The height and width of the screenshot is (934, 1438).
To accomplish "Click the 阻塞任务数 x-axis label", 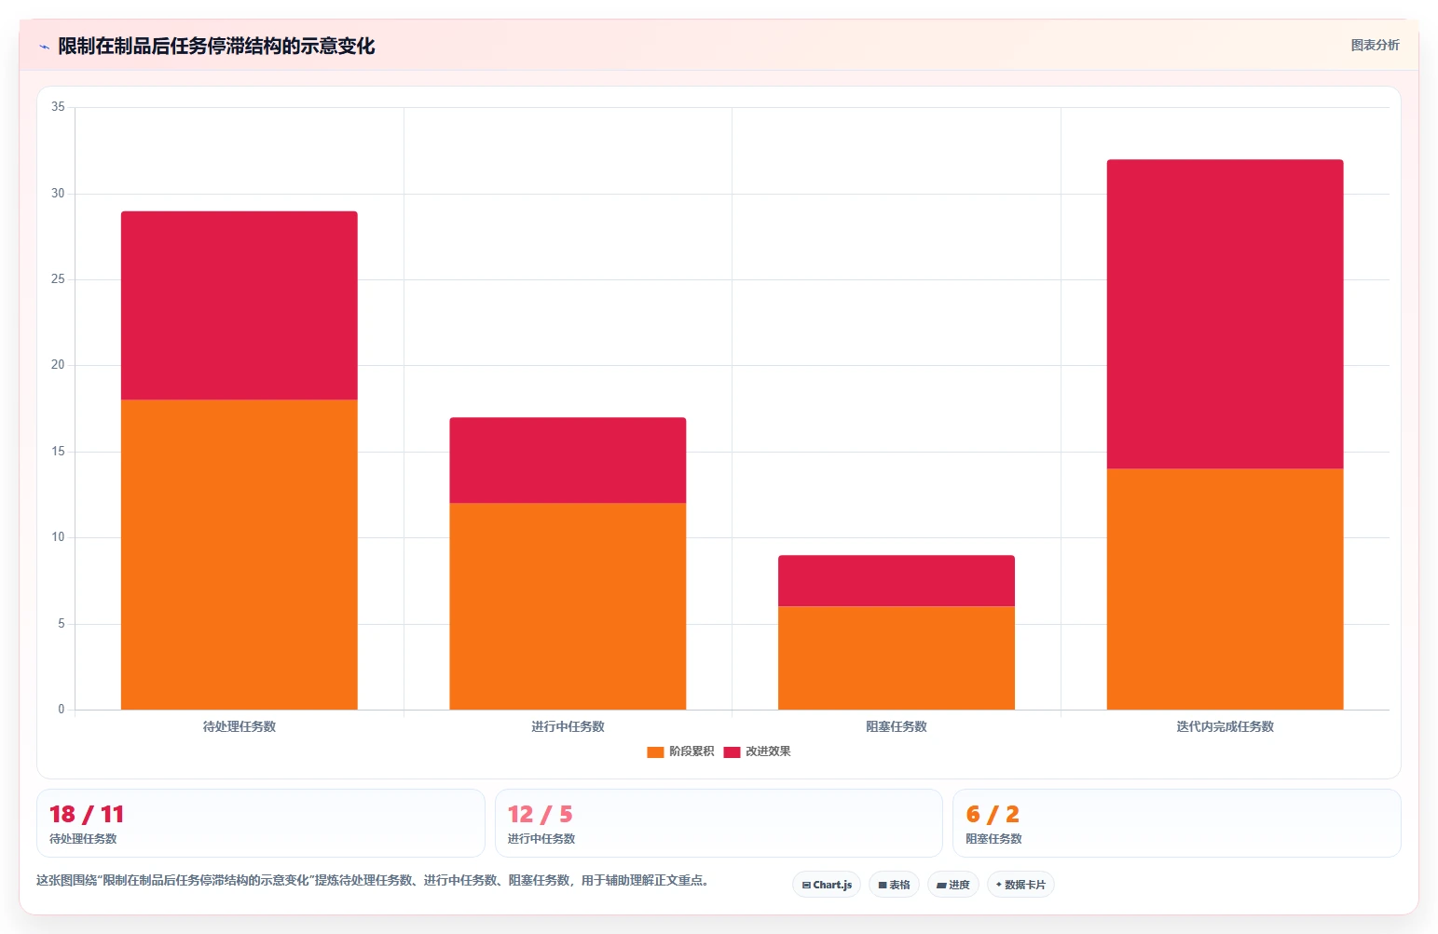I will point(897,726).
